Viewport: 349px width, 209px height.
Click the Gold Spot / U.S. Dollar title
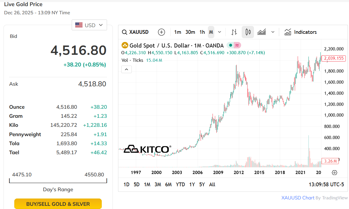pyautogui.click(x=176, y=45)
